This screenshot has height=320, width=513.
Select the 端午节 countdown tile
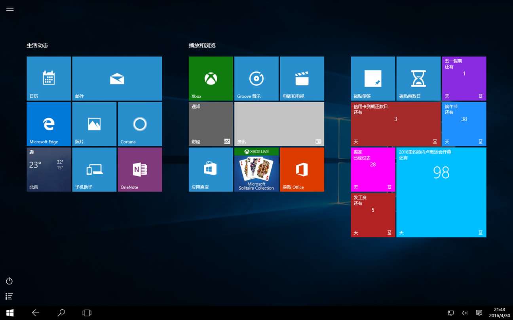[464, 124]
